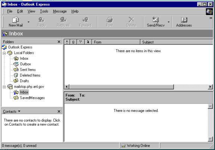Image resolution: width=215 pixels, height=150 pixels.
Task: Open the Outbox folder
Action: point(25,64)
